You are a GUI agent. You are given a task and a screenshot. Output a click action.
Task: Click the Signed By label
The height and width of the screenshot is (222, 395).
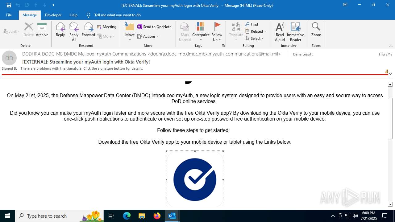[10, 68]
